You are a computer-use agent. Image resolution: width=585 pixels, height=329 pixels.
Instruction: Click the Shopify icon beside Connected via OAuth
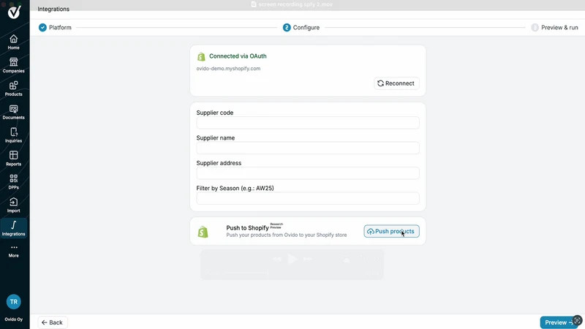pyautogui.click(x=201, y=56)
